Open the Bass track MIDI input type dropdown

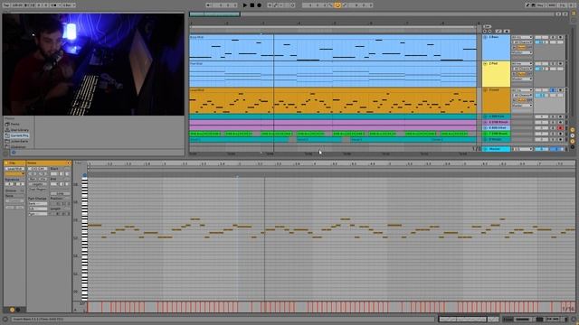coord(522,37)
